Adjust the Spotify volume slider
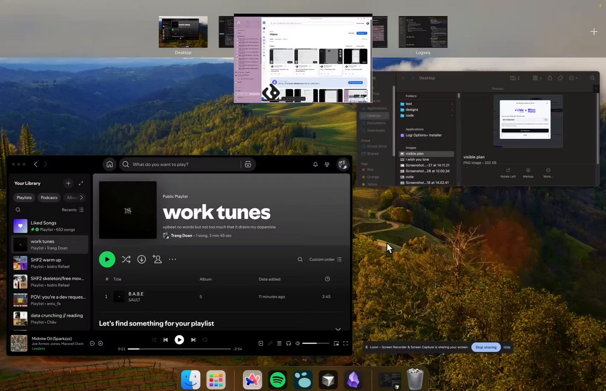Screen dimensions: 606x391 [316, 343]
